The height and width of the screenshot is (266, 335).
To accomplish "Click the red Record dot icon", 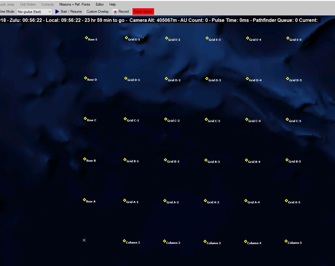I will point(115,12).
